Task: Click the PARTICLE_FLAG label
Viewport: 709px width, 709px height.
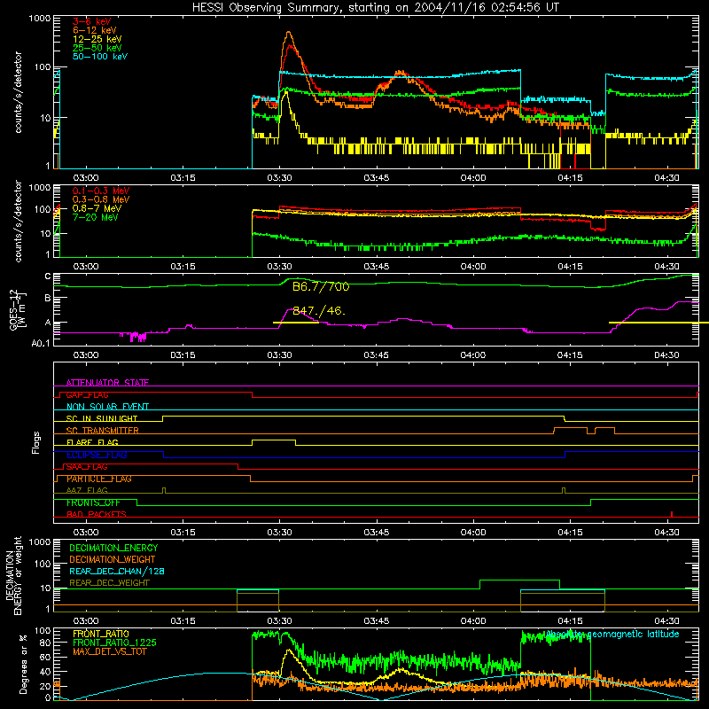Action: point(99,479)
